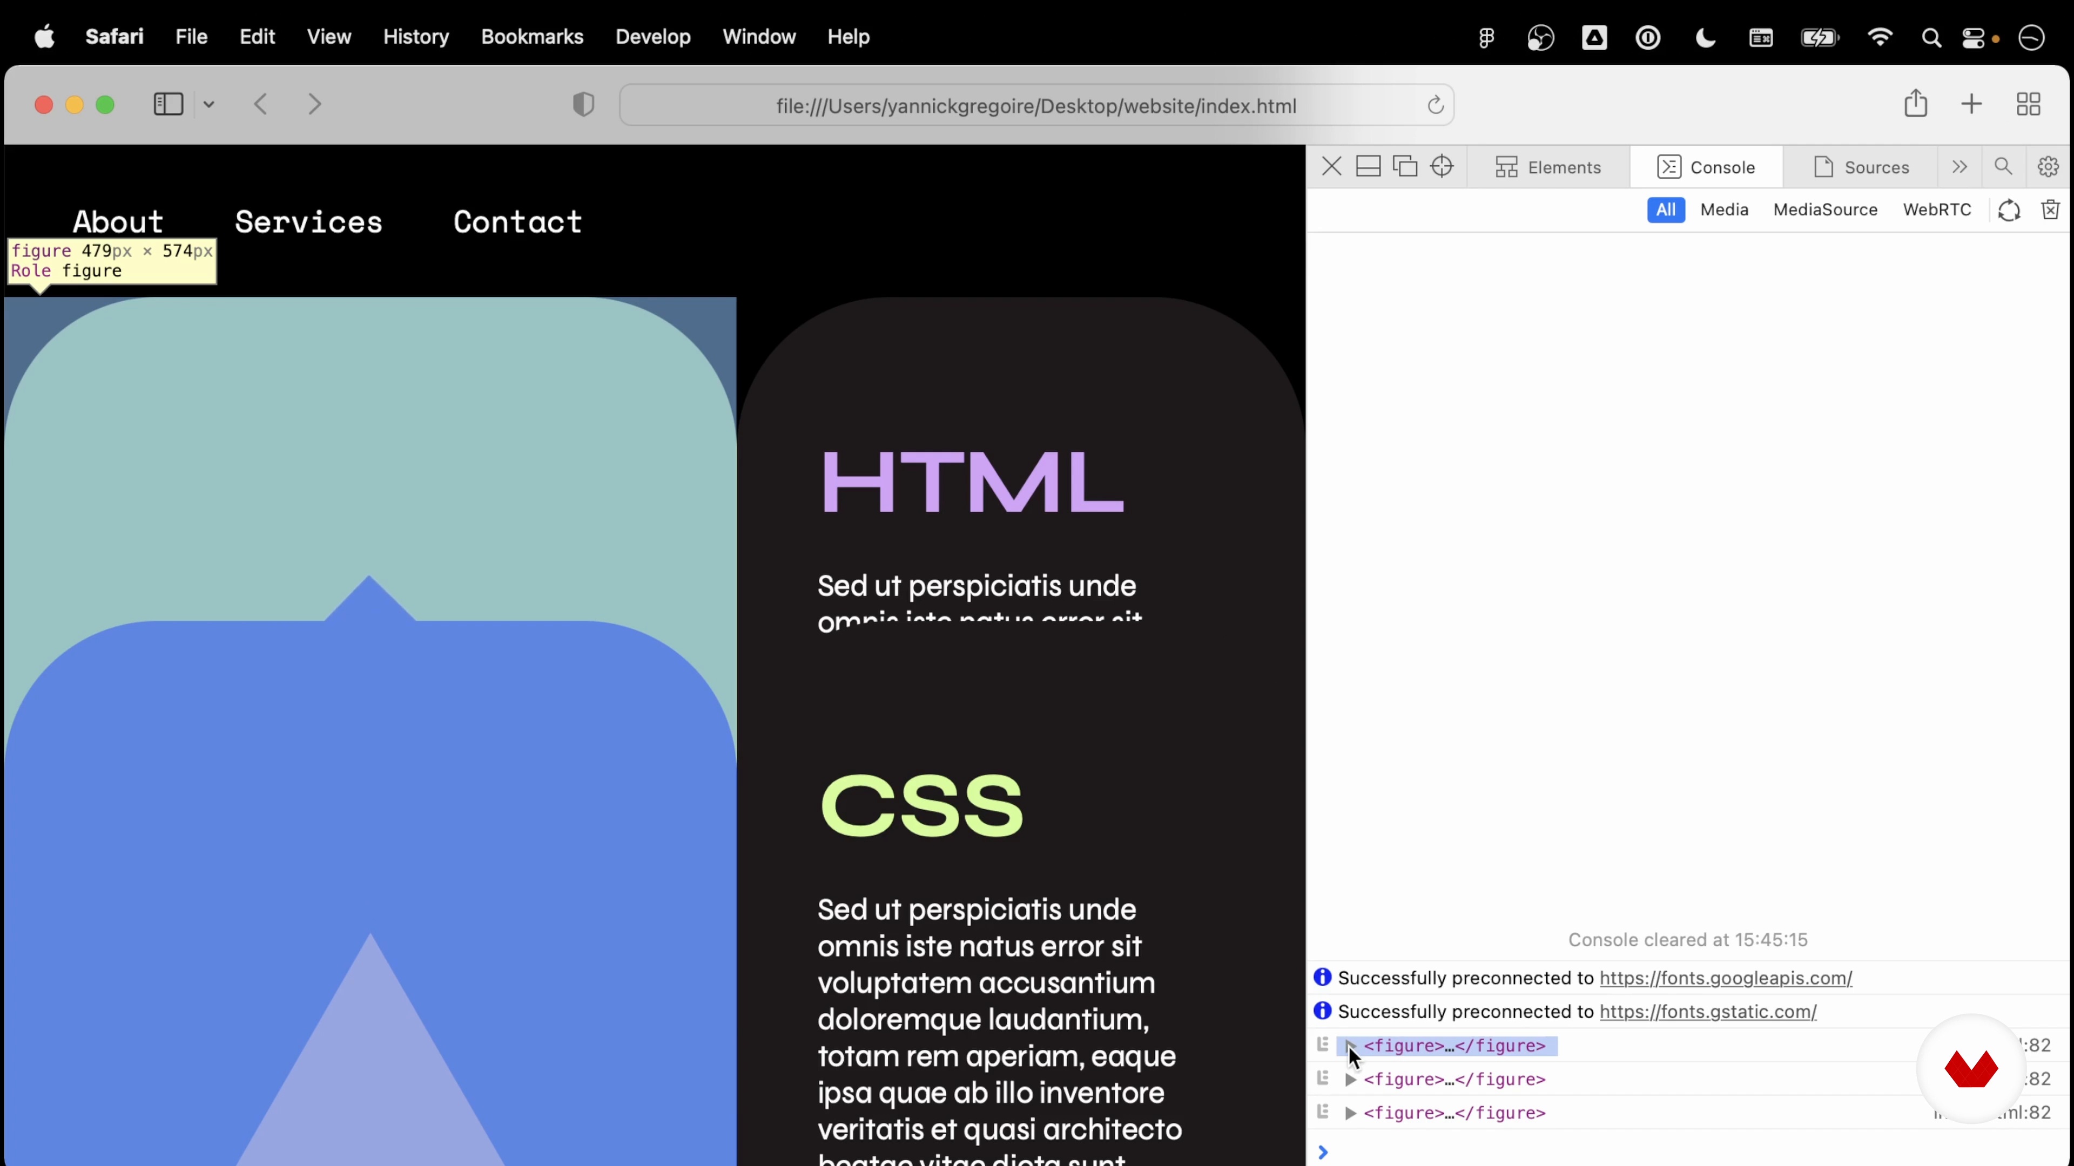Image resolution: width=2074 pixels, height=1166 pixels.
Task: Open the Window menu
Action: pos(759,36)
